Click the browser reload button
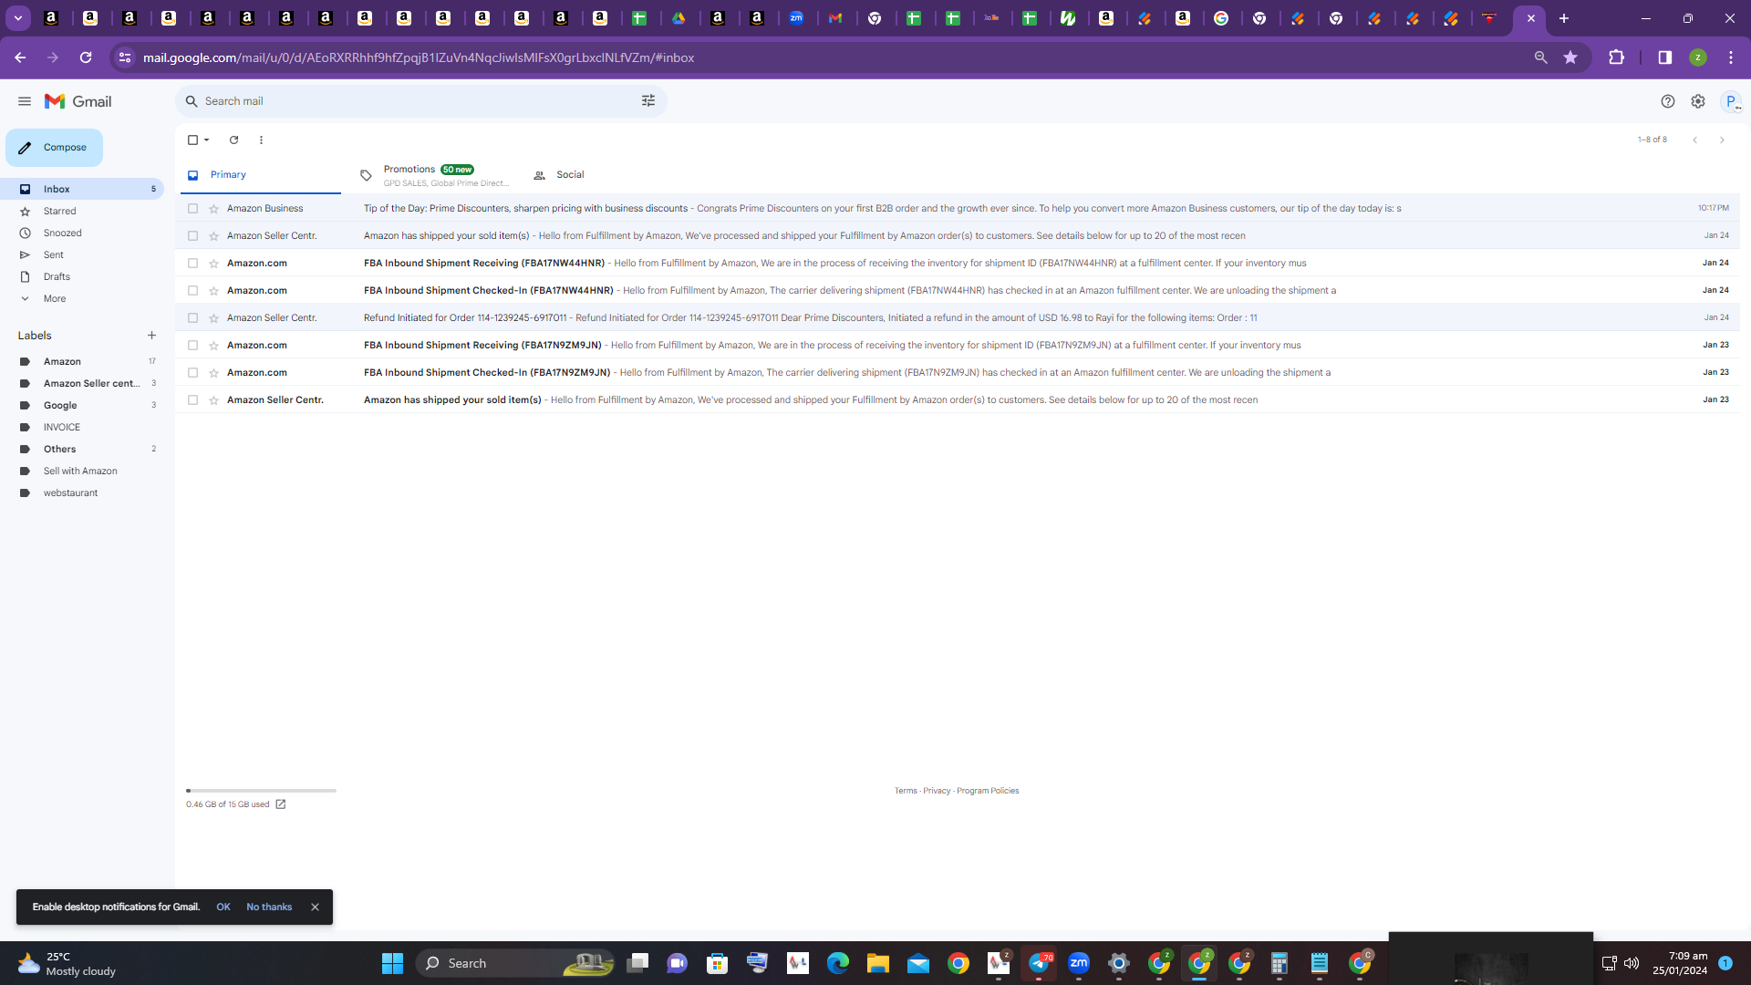The width and height of the screenshot is (1751, 985). click(x=86, y=57)
